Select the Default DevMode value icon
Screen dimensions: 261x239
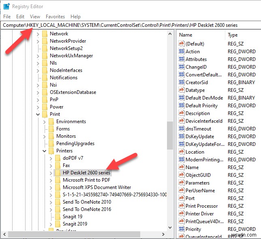(x=182, y=98)
